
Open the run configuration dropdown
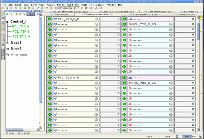coord(79,8)
